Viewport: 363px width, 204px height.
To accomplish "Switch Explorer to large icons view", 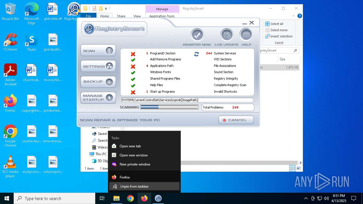I will click(x=298, y=168).
